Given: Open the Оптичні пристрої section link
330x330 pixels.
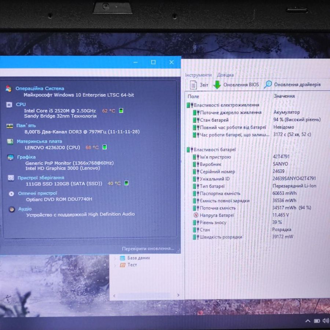Looking at the screenshot, I should click(37, 193).
